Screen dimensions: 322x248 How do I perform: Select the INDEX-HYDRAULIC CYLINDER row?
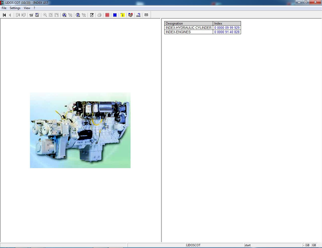(188, 28)
